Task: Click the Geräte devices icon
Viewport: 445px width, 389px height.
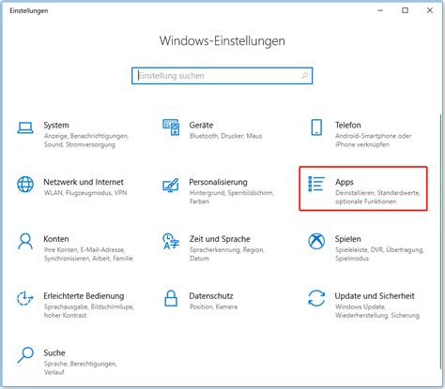Action: 171,127
